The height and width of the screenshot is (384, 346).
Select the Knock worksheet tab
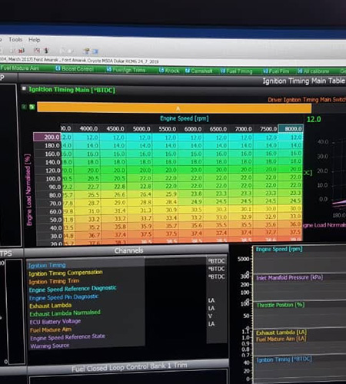click(x=169, y=71)
